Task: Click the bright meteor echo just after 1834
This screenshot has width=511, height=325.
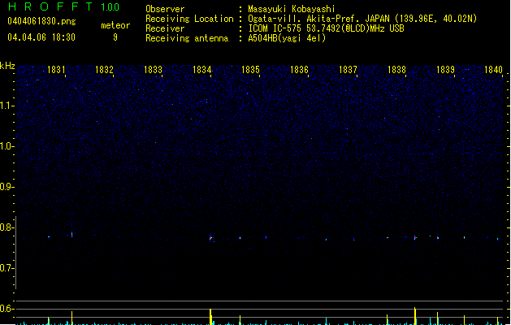Action: (211, 237)
